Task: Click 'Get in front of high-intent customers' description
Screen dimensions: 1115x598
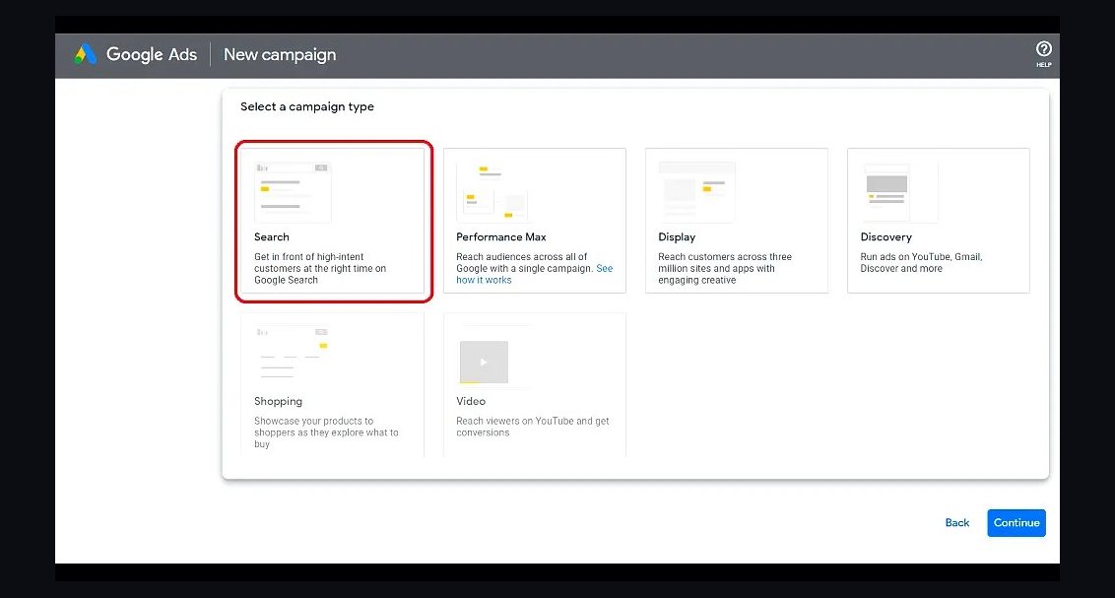Action: coord(320,268)
